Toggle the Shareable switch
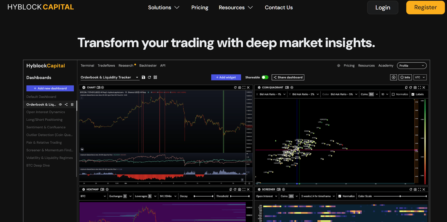Viewport: 447px width, 222px height. tap(265, 77)
